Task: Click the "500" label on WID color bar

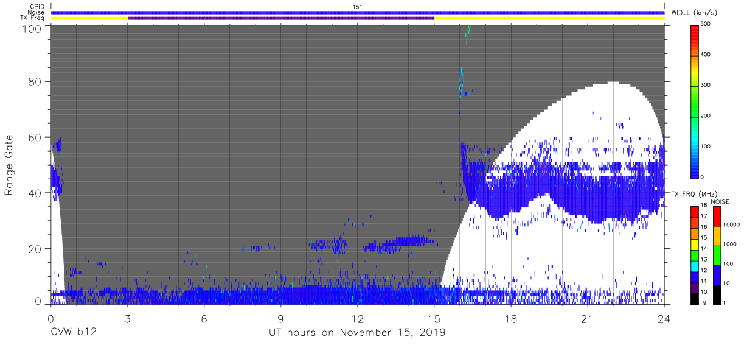Action: (x=706, y=24)
